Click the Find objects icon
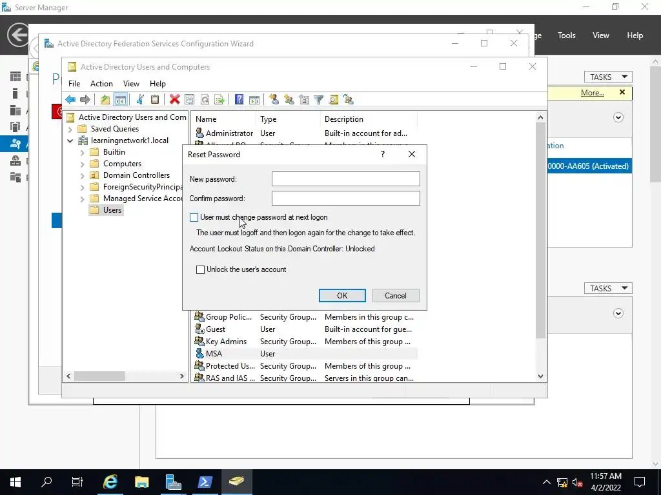Screen dimensions: 661x495 [x=334, y=100]
